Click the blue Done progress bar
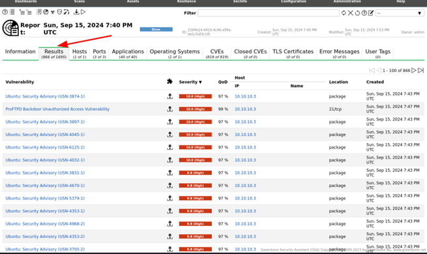Viewport: 427px width, 254px height. [156, 29]
